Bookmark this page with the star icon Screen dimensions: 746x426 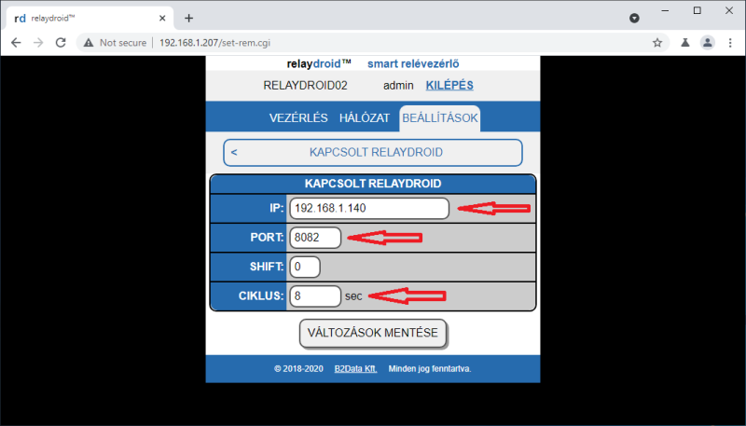click(x=657, y=43)
